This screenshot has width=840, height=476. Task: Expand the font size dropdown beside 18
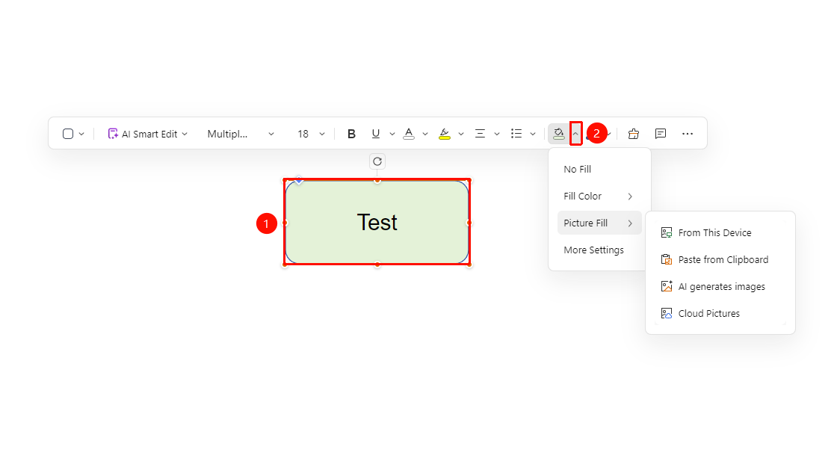tap(322, 134)
